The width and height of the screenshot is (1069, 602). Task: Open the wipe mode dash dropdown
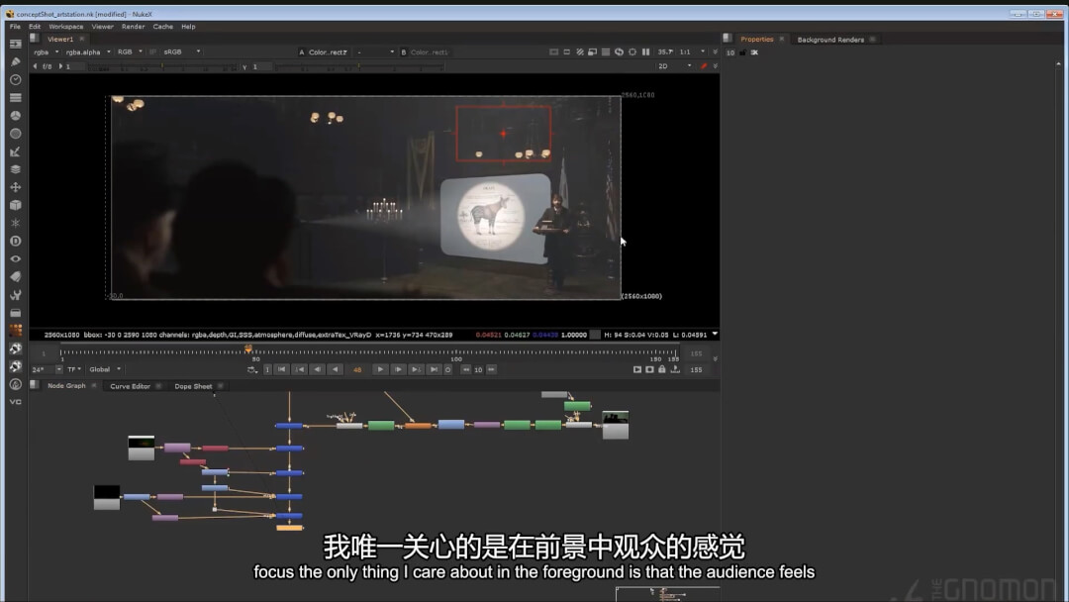click(375, 51)
